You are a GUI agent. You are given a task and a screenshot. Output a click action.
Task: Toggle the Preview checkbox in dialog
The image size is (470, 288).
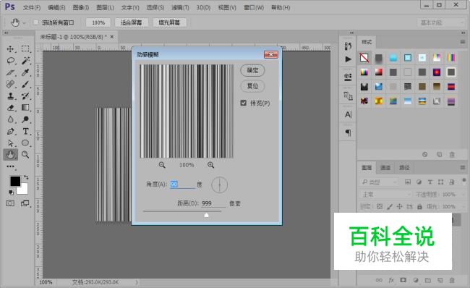(x=243, y=103)
